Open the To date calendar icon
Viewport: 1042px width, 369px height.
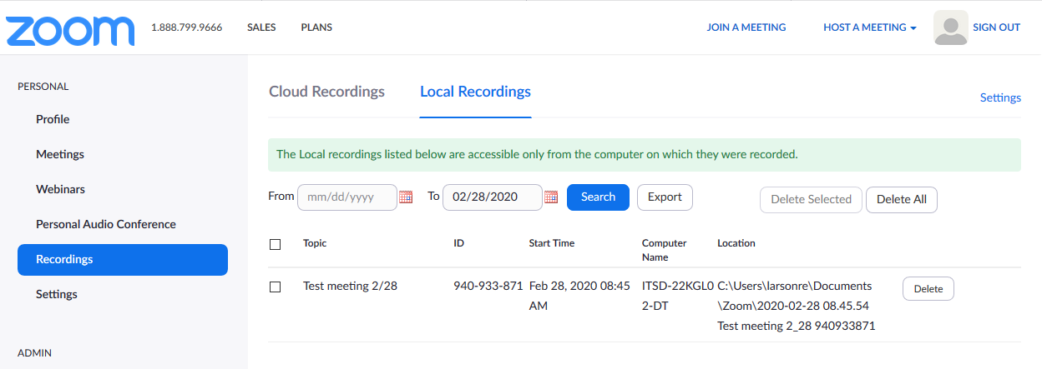tap(551, 197)
